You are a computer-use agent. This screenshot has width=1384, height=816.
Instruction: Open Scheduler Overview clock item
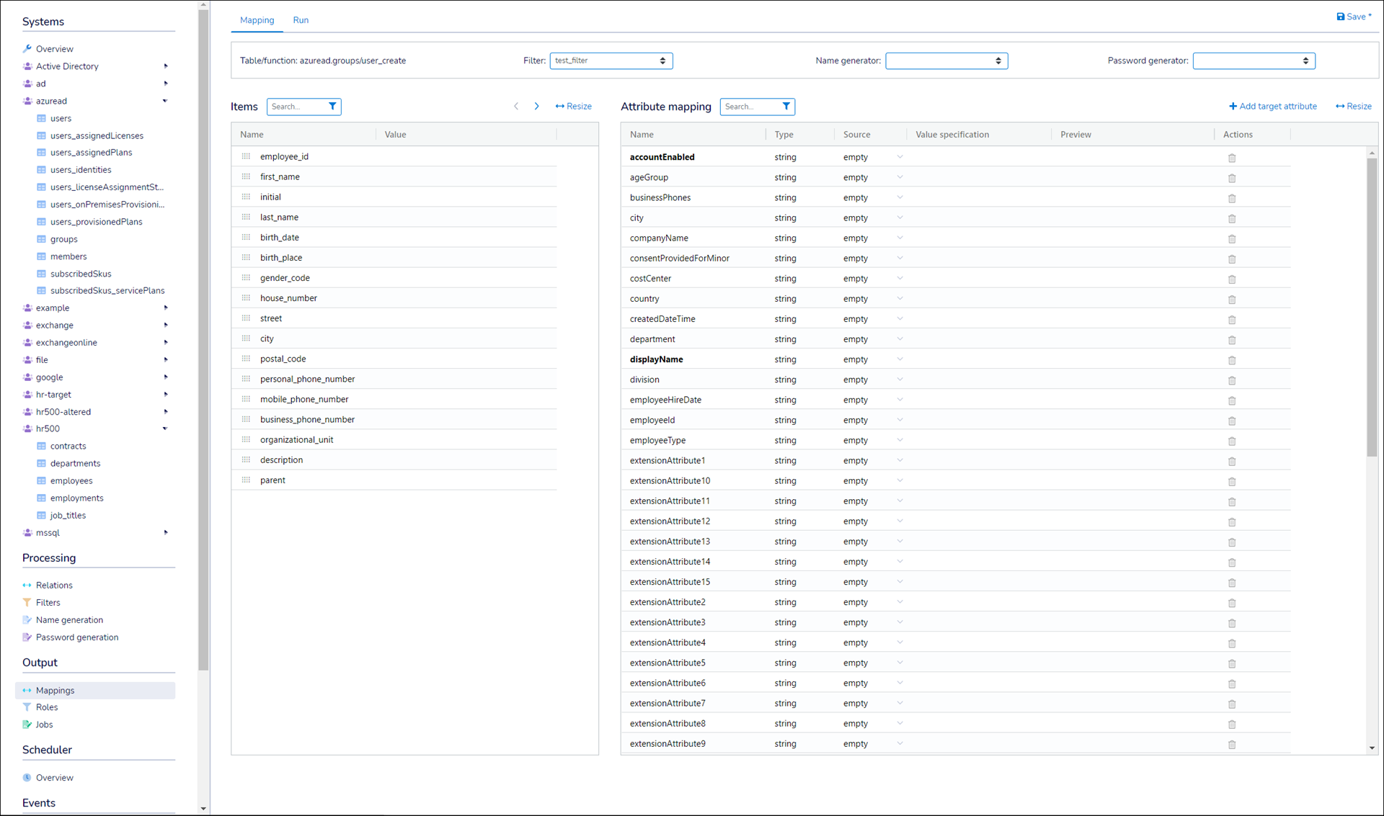click(x=54, y=778)
